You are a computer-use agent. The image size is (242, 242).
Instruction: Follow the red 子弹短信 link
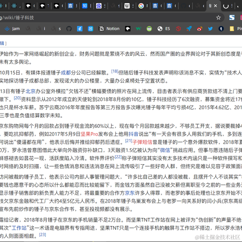(142, 142)
